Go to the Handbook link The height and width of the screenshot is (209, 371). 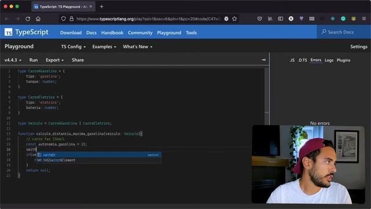point(112,33)
